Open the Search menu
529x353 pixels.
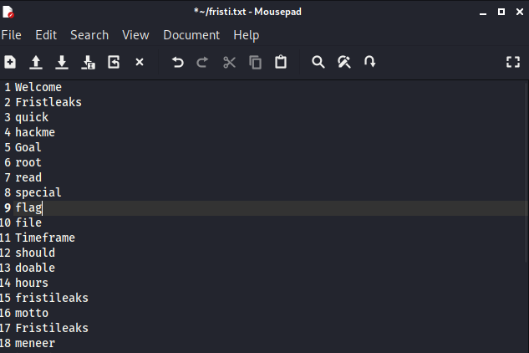[x=89, y=35]
